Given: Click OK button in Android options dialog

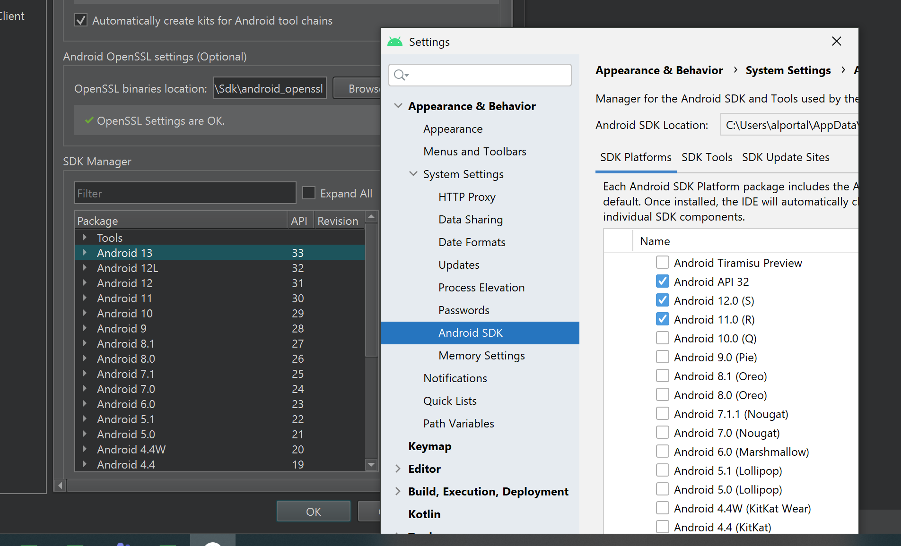Looking at the screenshot, I should pos(314,512).
